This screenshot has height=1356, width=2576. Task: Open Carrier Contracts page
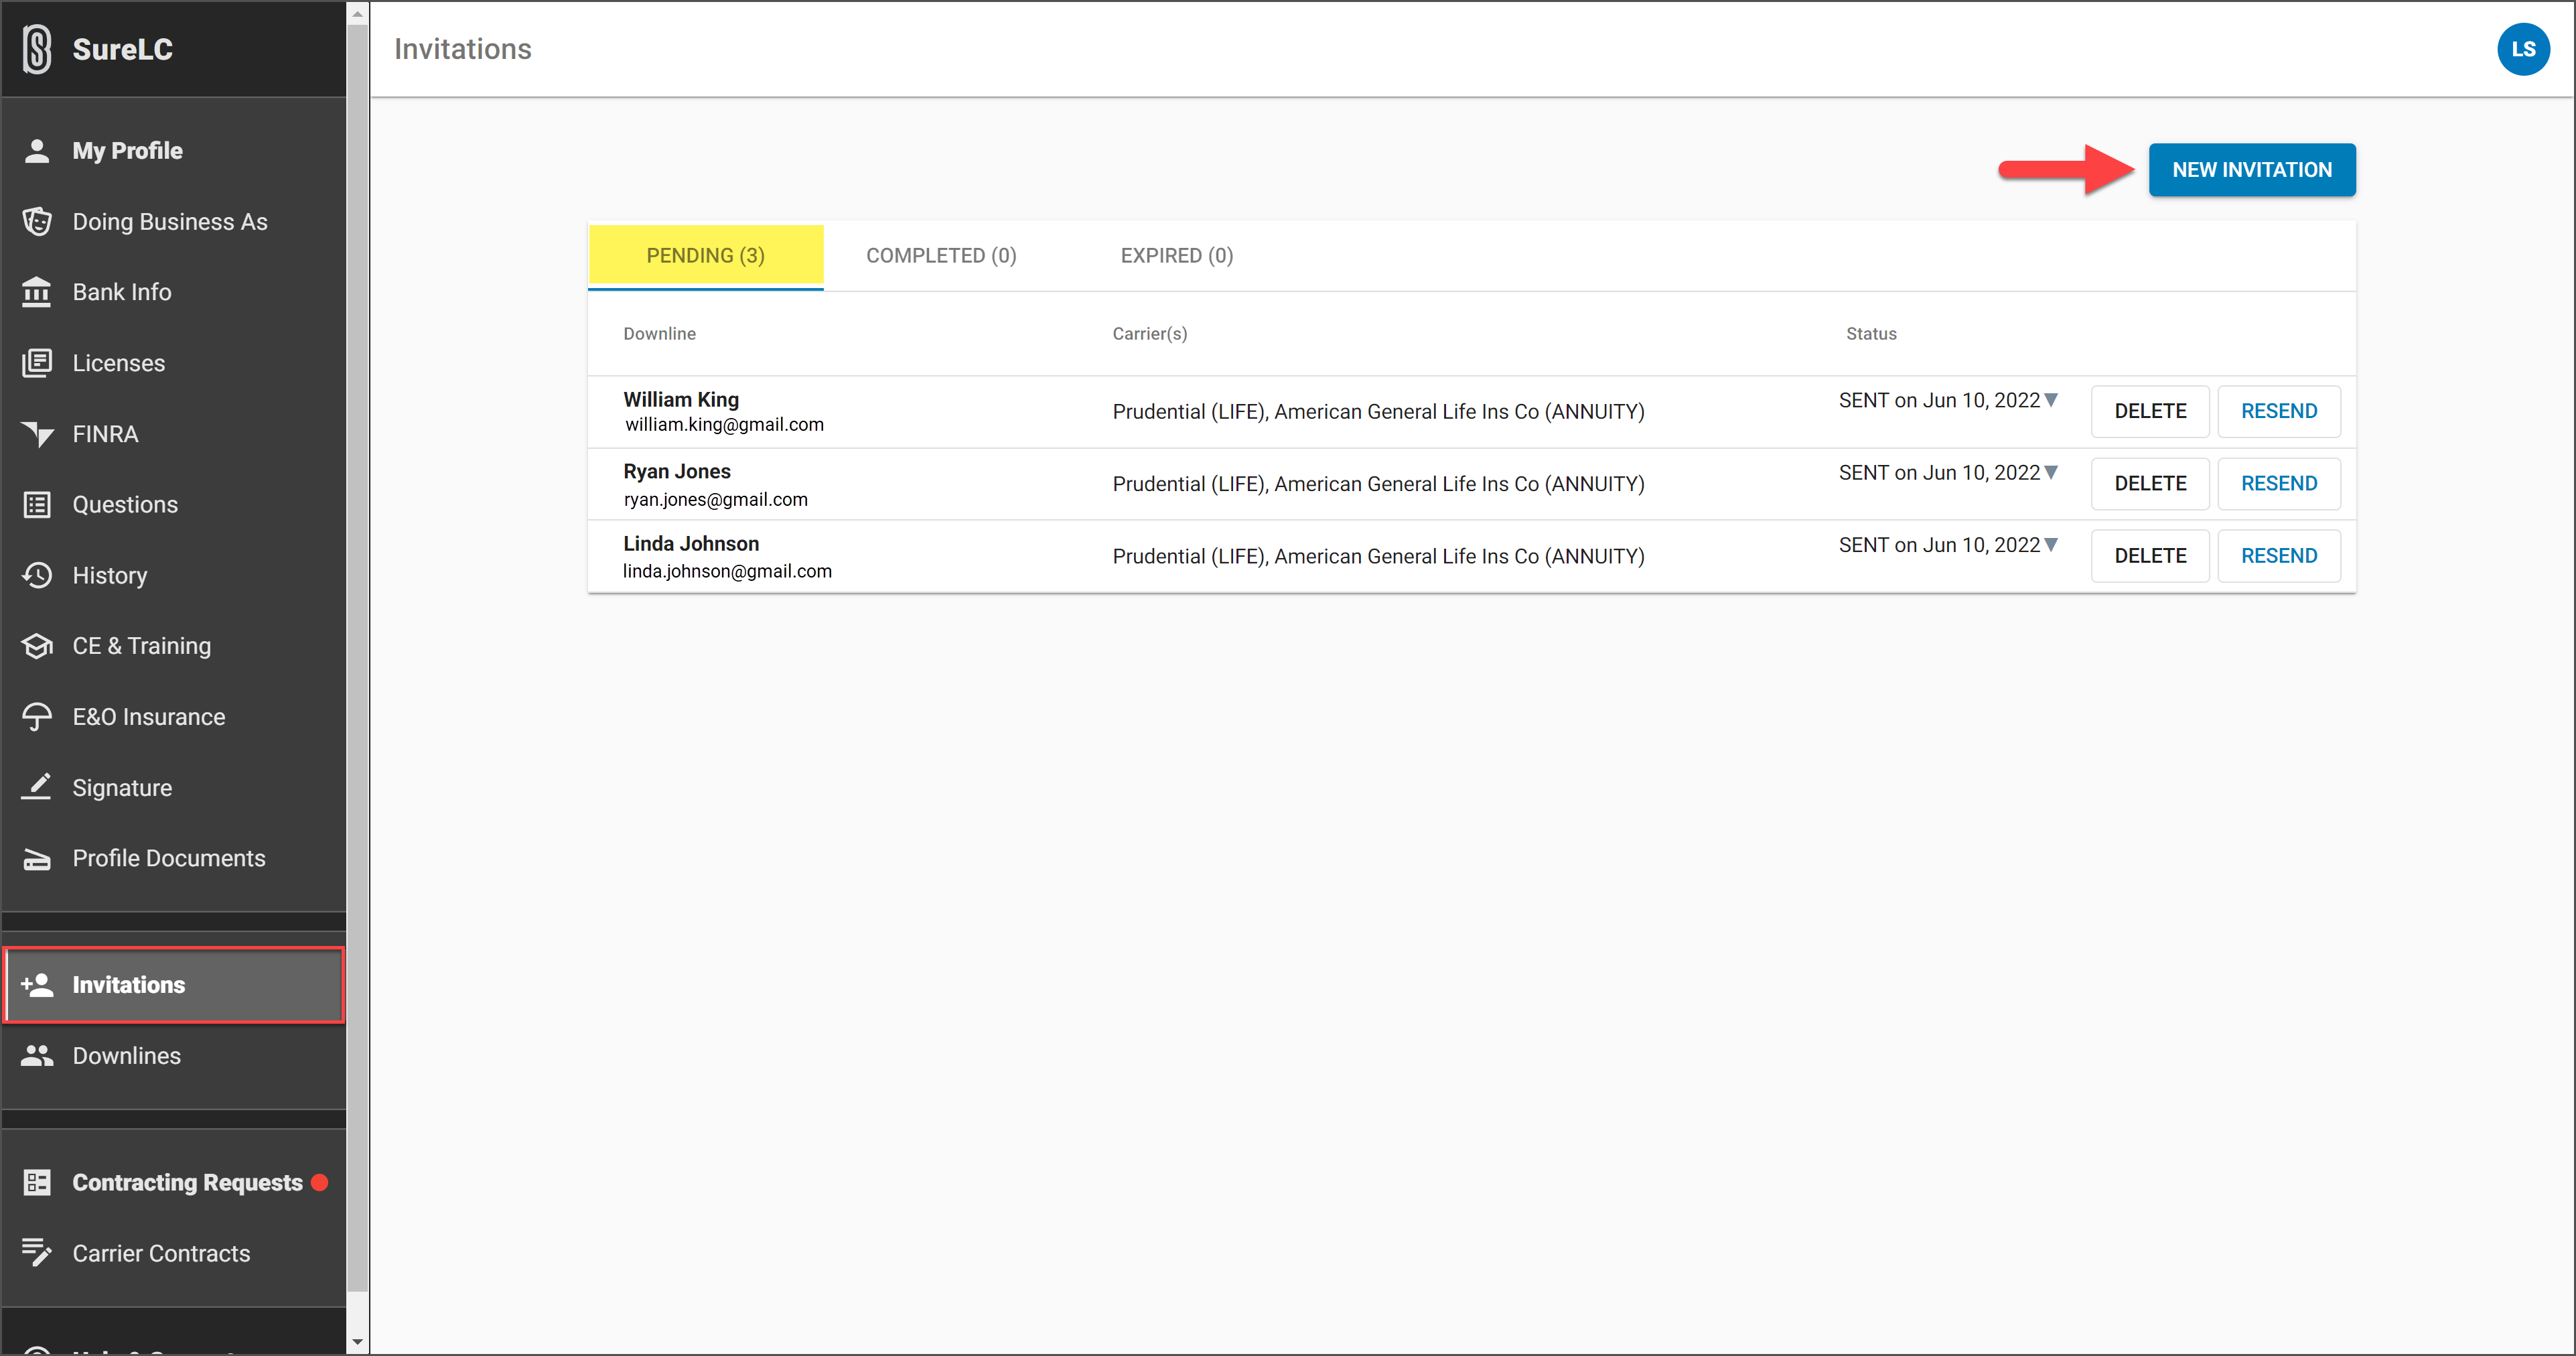point(174,1253)
